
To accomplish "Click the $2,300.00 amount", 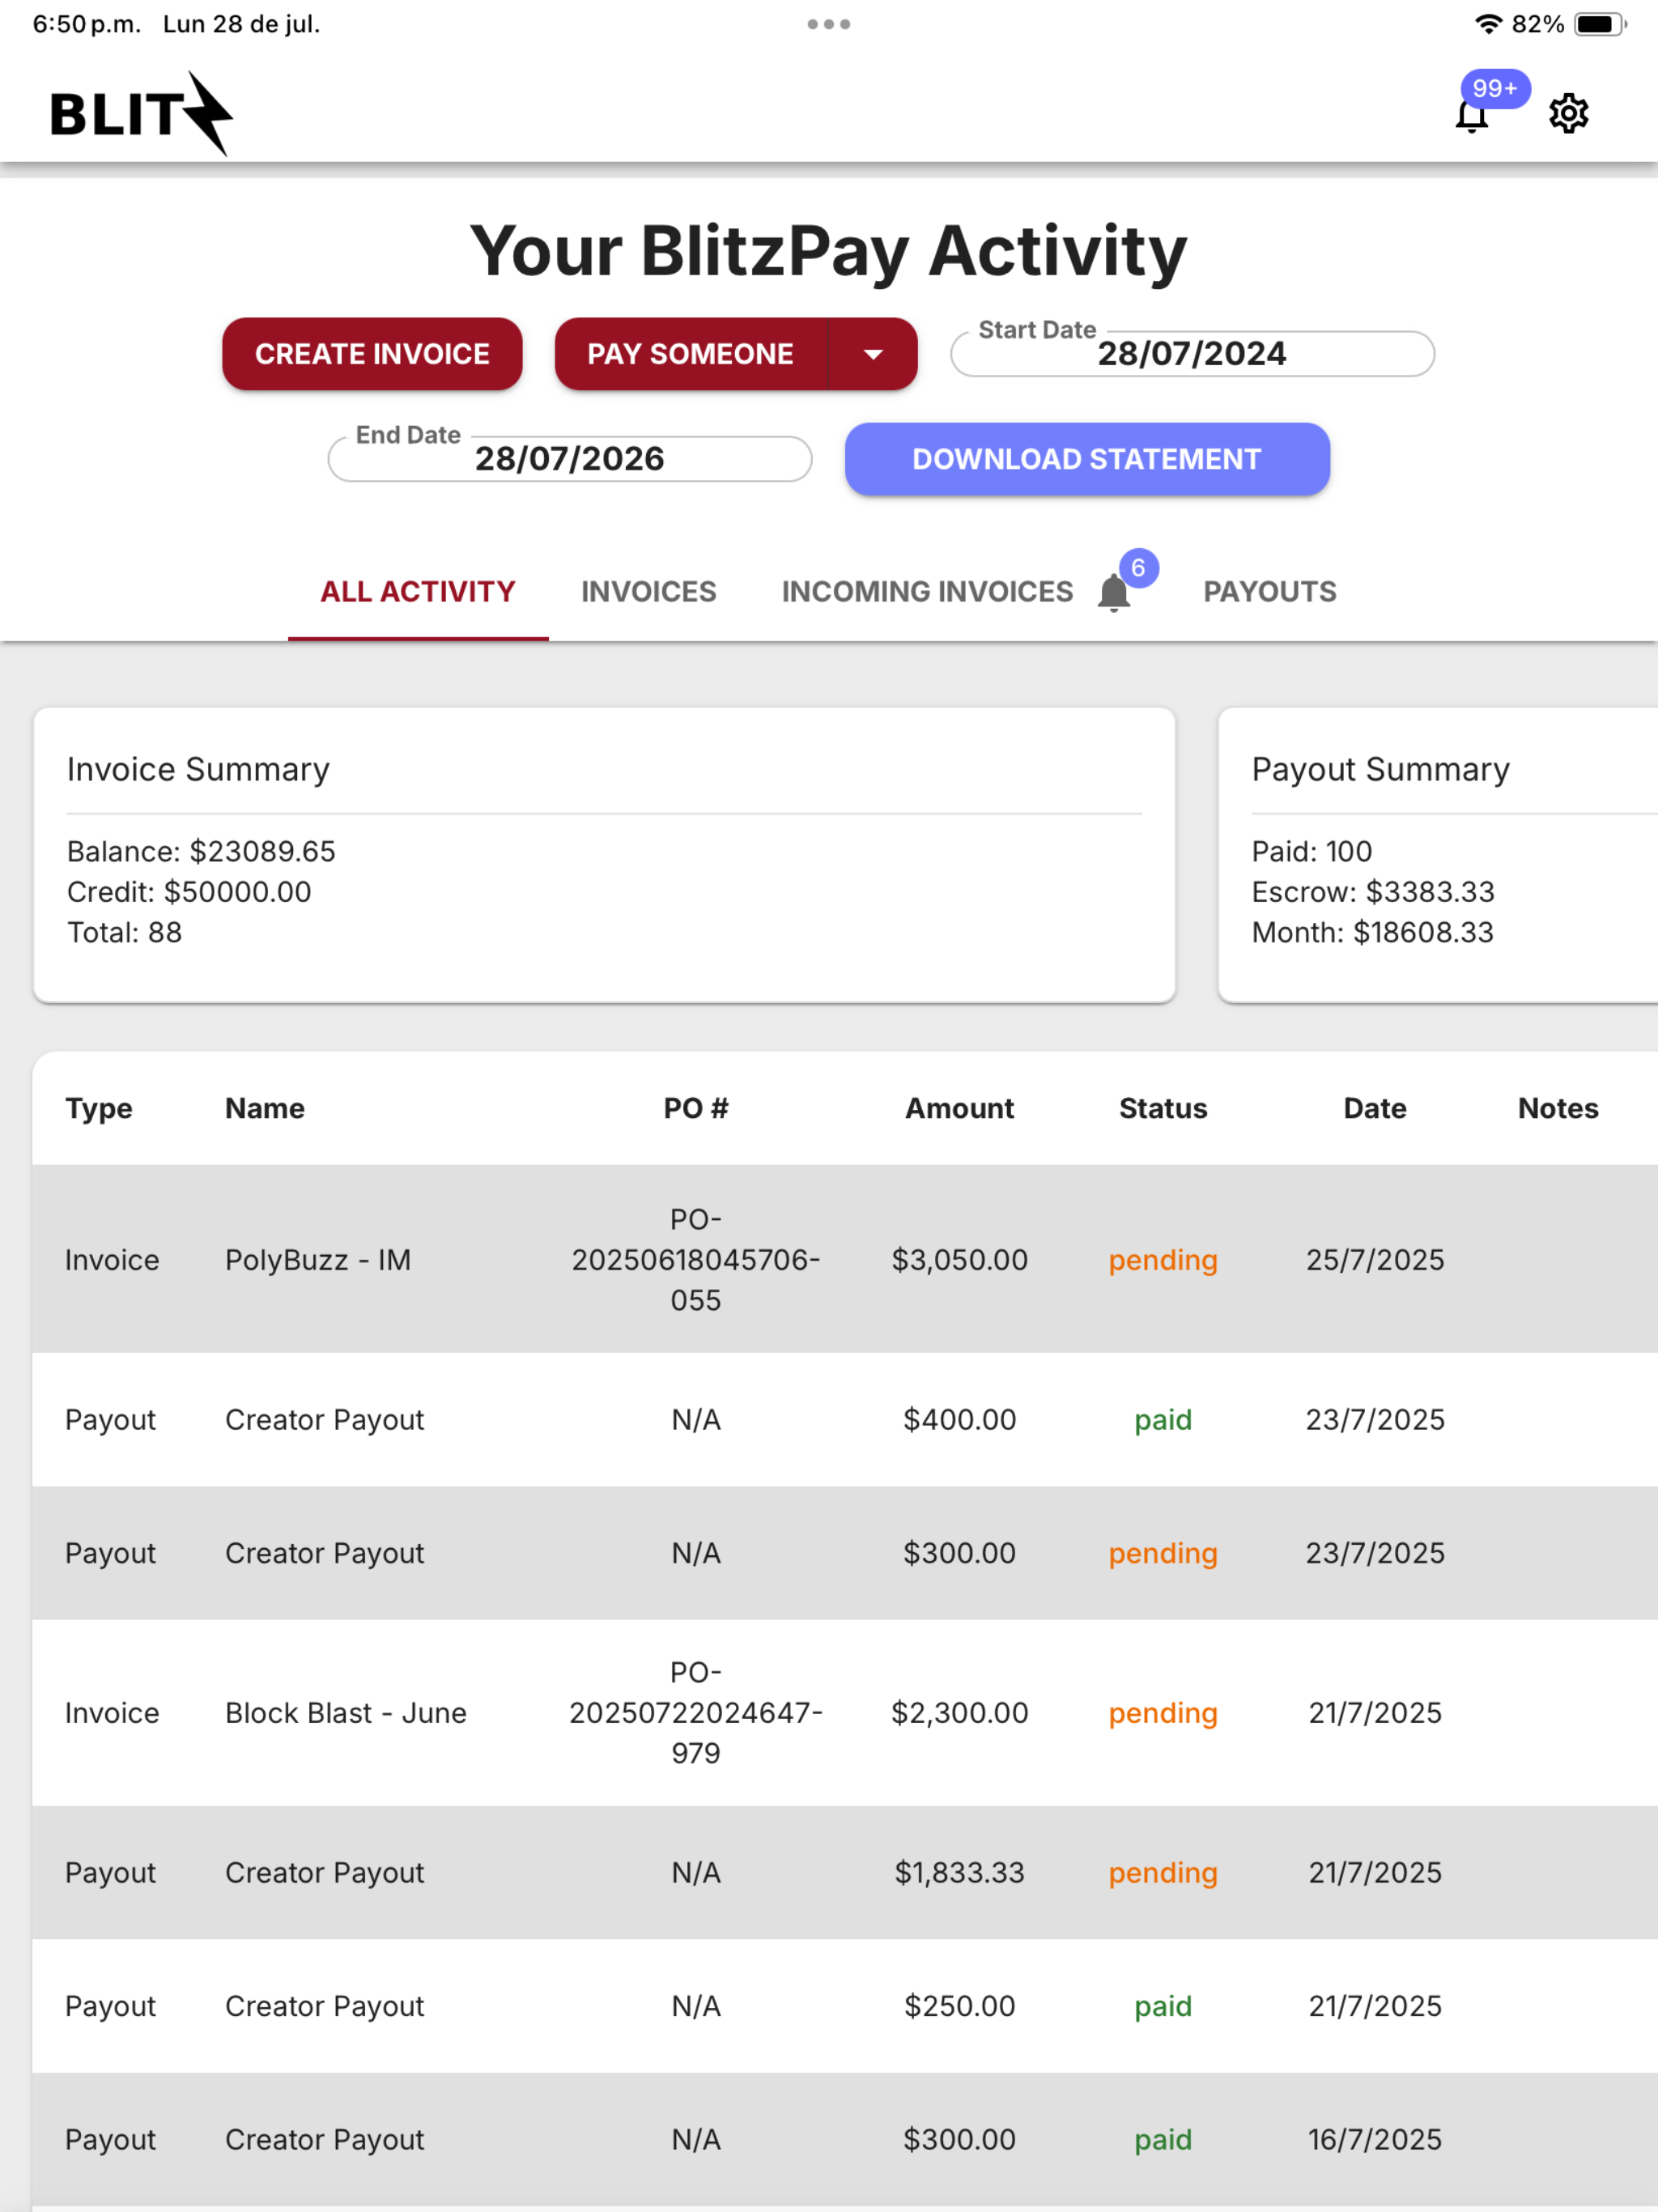I will [960, 1712].
